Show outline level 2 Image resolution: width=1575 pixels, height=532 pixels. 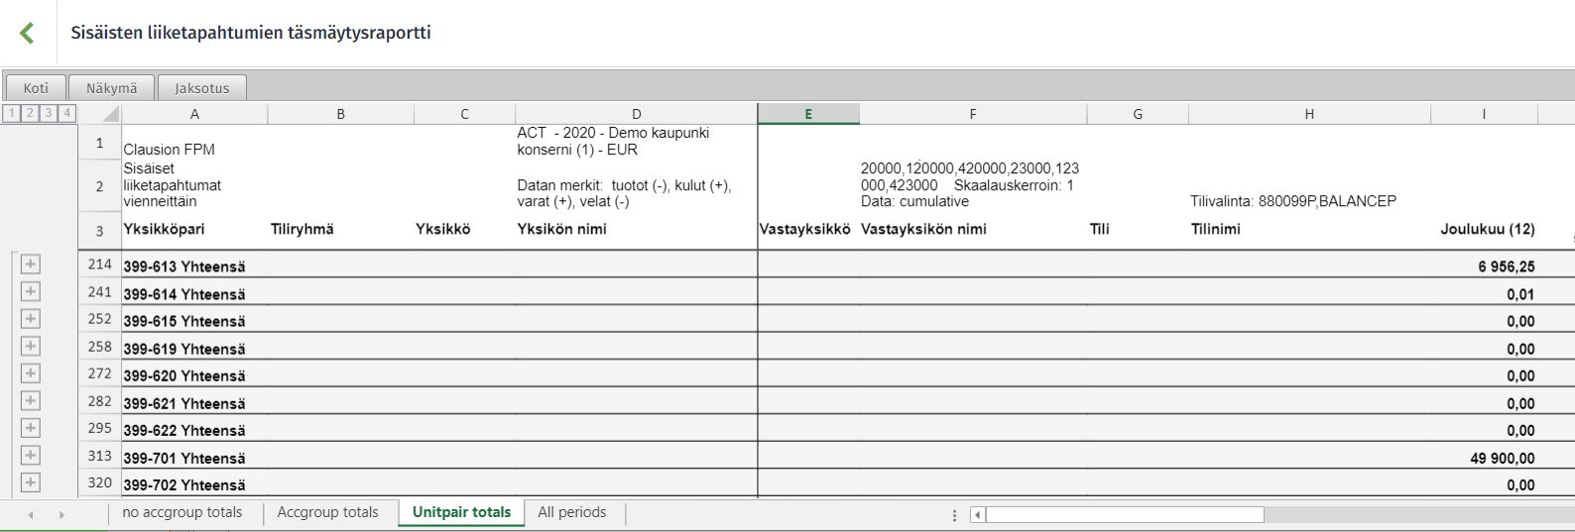coord(30,113)
